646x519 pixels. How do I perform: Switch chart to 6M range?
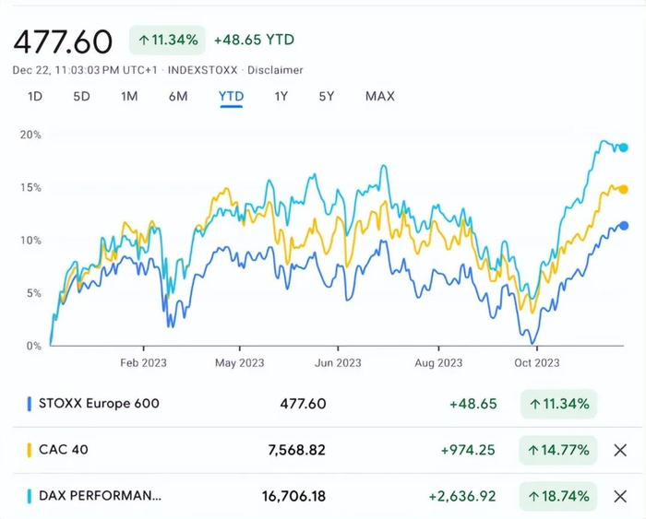click(x=178, y=97)
